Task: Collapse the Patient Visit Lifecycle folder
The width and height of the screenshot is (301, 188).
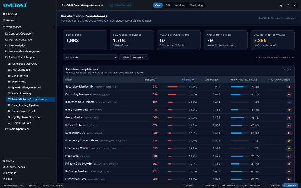Action: (x=20, y=57)
